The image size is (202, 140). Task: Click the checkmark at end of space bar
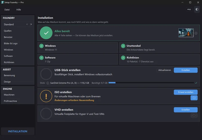(196, 83)
